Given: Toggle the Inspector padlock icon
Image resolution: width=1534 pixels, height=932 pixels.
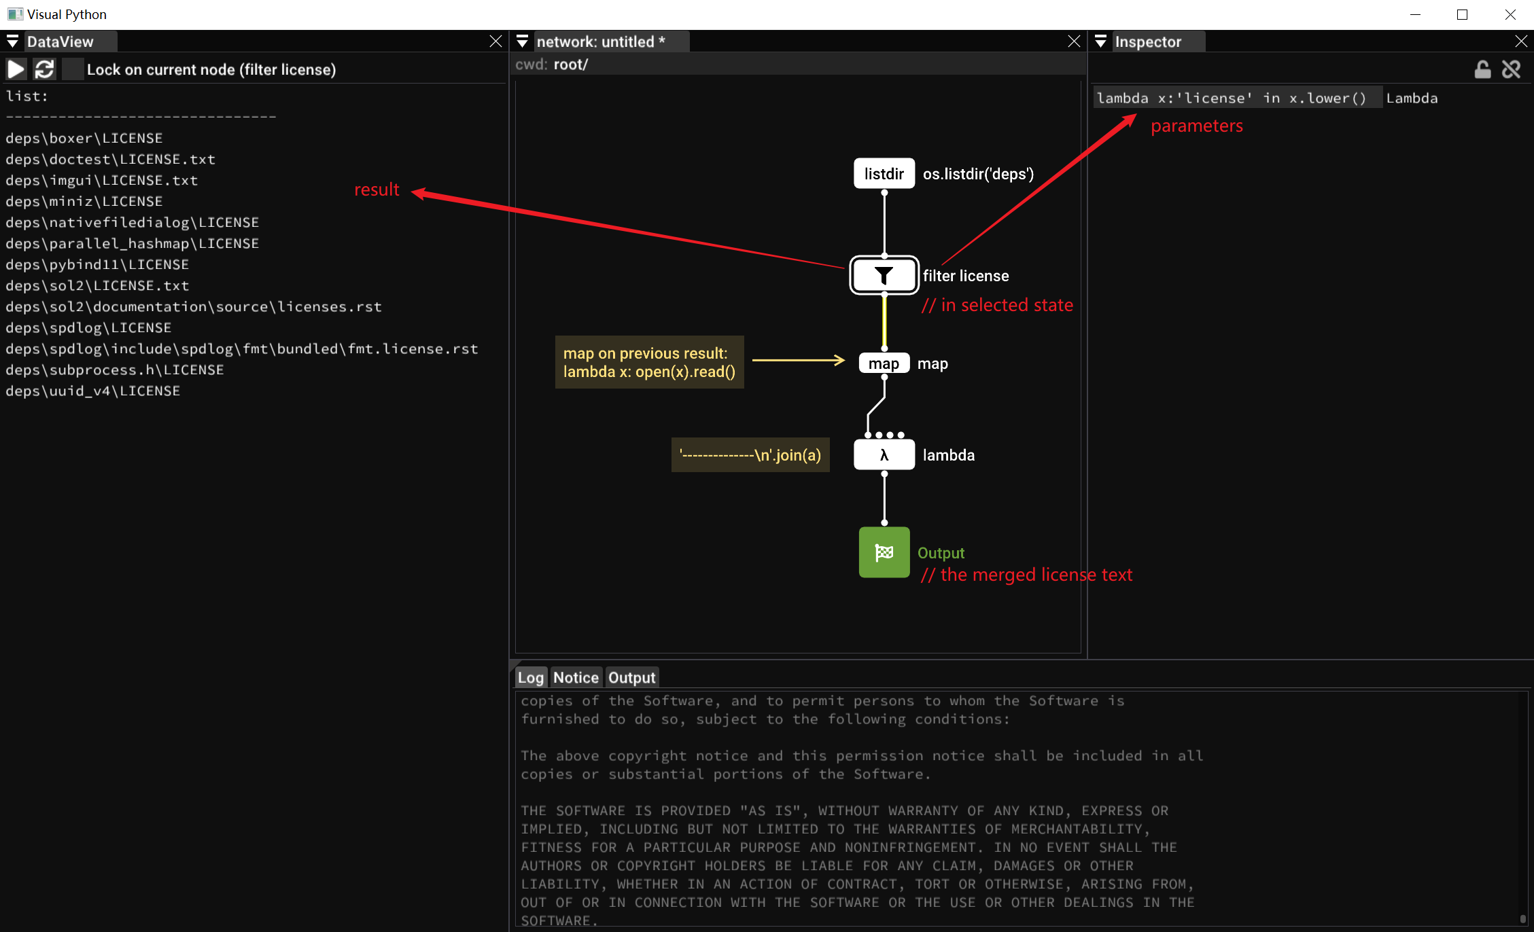Looking at the screenshot, I should pos(1482,69).
